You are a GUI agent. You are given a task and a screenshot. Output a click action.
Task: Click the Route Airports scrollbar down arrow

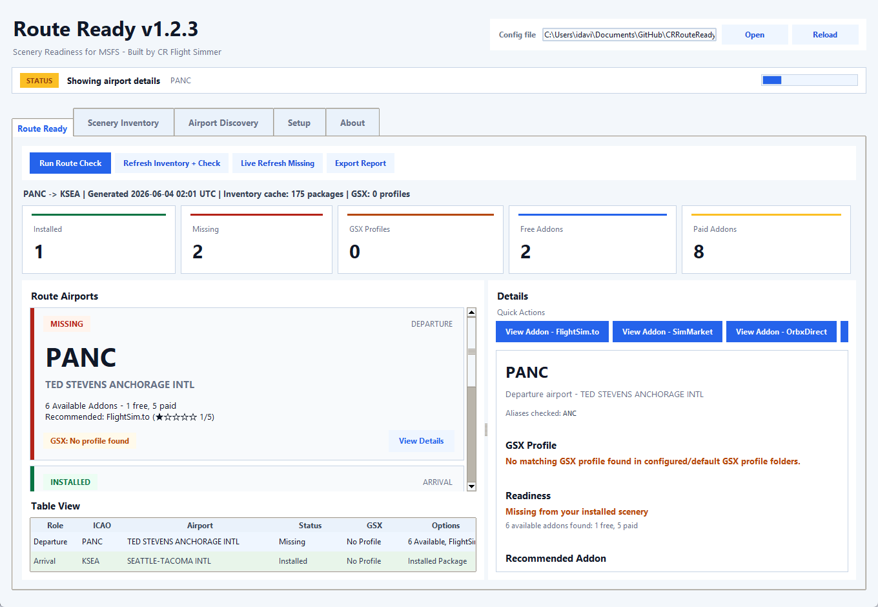471,486
